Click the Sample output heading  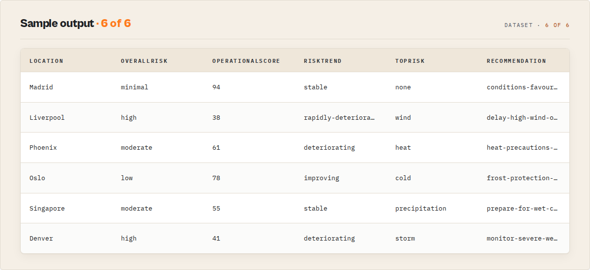coord(57,24)
